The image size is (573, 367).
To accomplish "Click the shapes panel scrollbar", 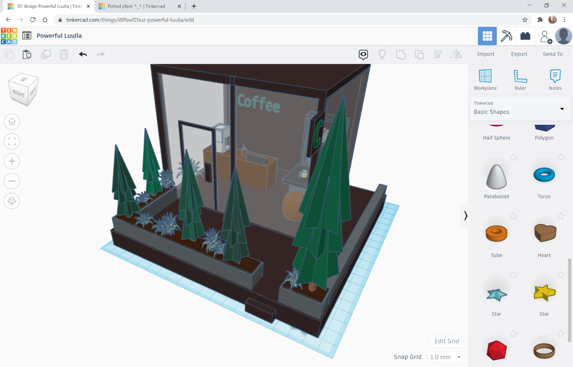I will click(x=570, y=300).
